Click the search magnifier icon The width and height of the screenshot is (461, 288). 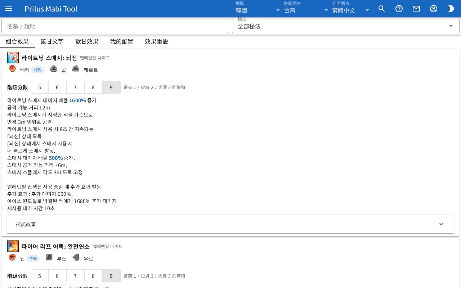382,9
